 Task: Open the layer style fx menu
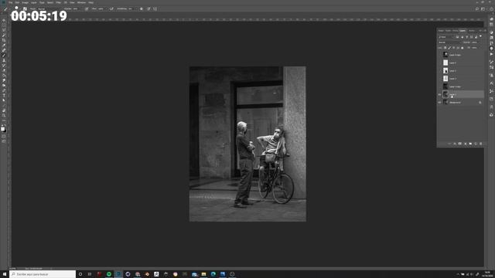pyautogui.click(x=455, y=144)
